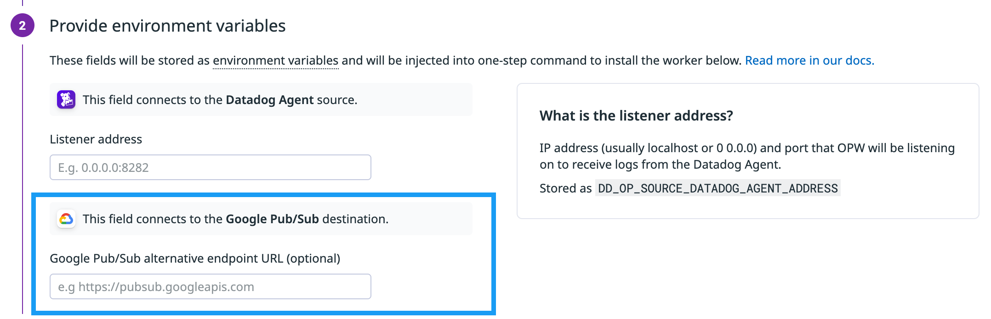Screen dimensions: 991x319
Task: Click the bold 'Datadog Agent' text
Action: click(x=269, y=100)
